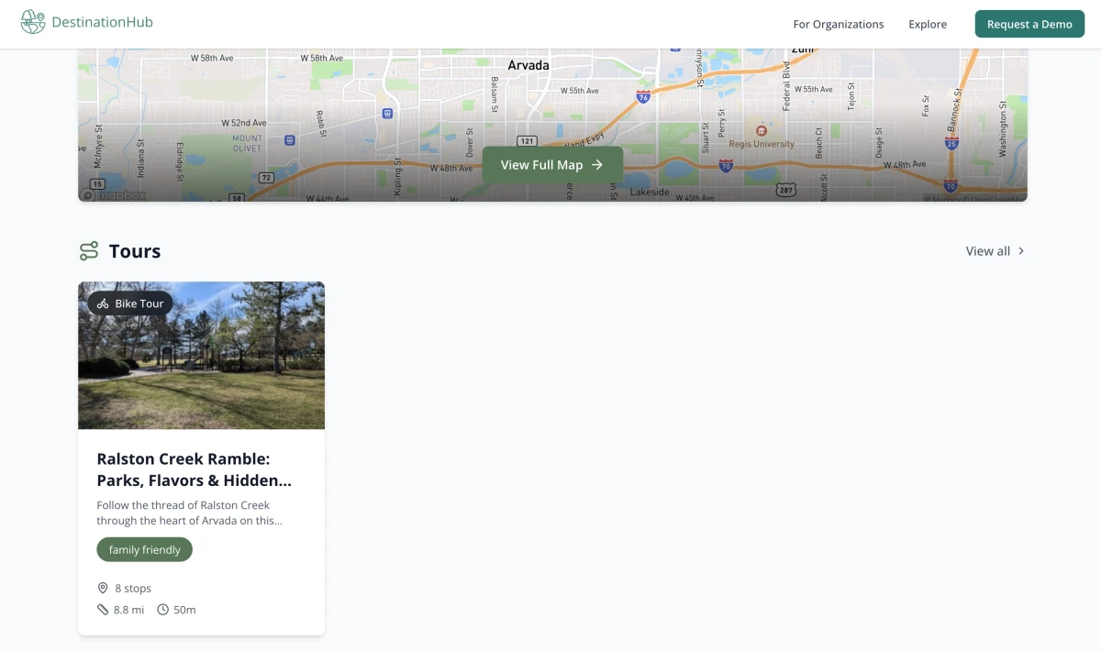Click the clock icon beside 50m

(x=163, y=610)
